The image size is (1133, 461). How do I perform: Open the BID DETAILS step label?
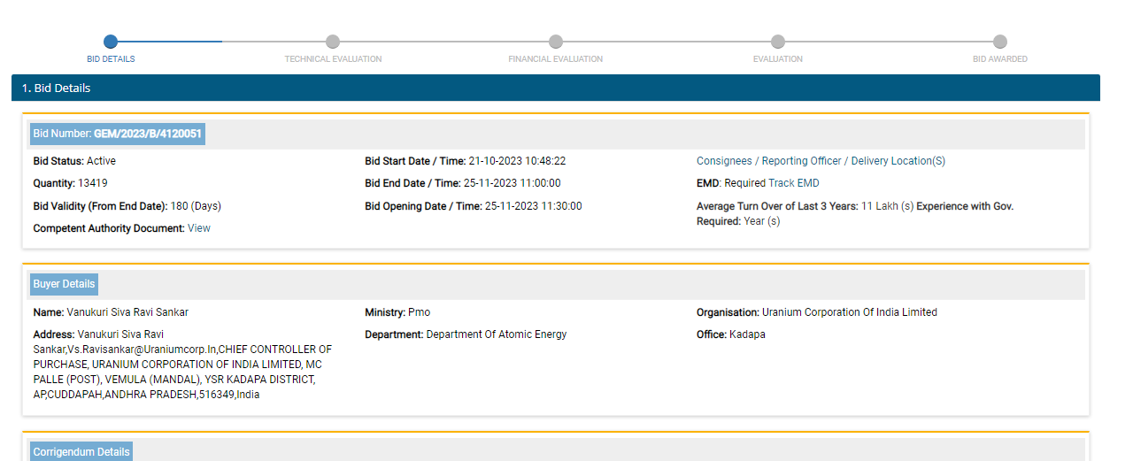pos(111,59)
